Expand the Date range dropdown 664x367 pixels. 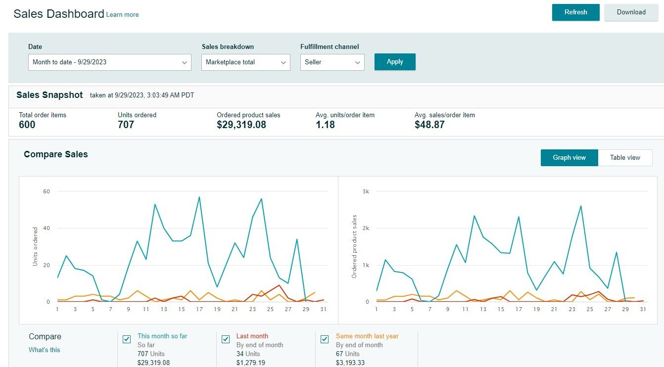109,62
